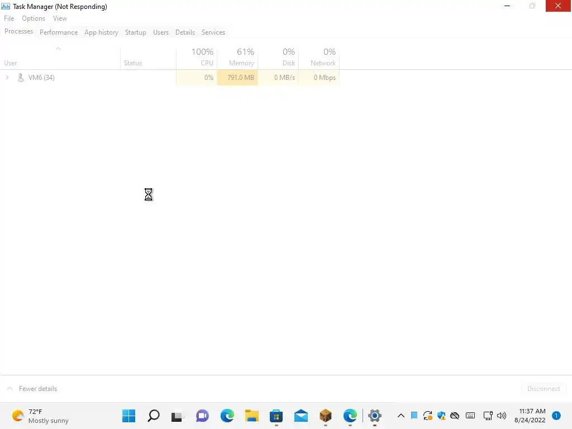The height and width of the screenshot is (429, 572).
Task: Open File Explorer from taskbar
Action: pos(251,416)
